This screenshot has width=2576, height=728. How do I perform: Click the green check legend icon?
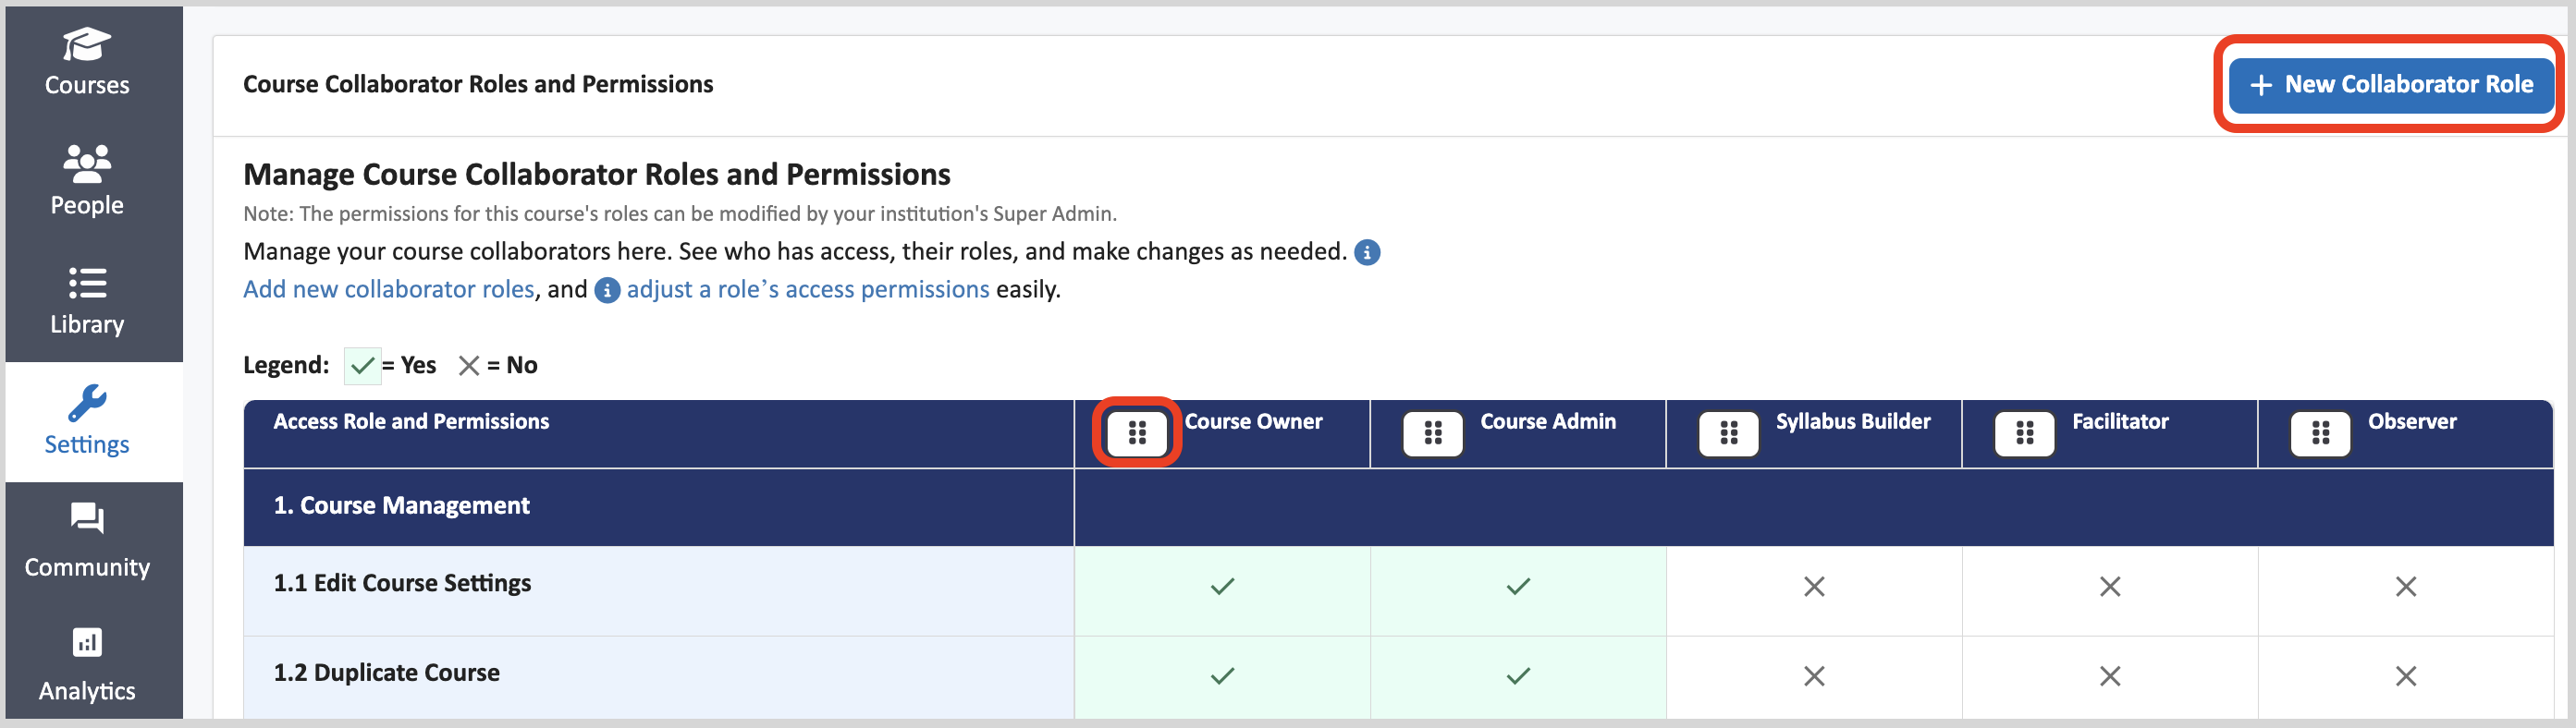(x=362, y=366)
